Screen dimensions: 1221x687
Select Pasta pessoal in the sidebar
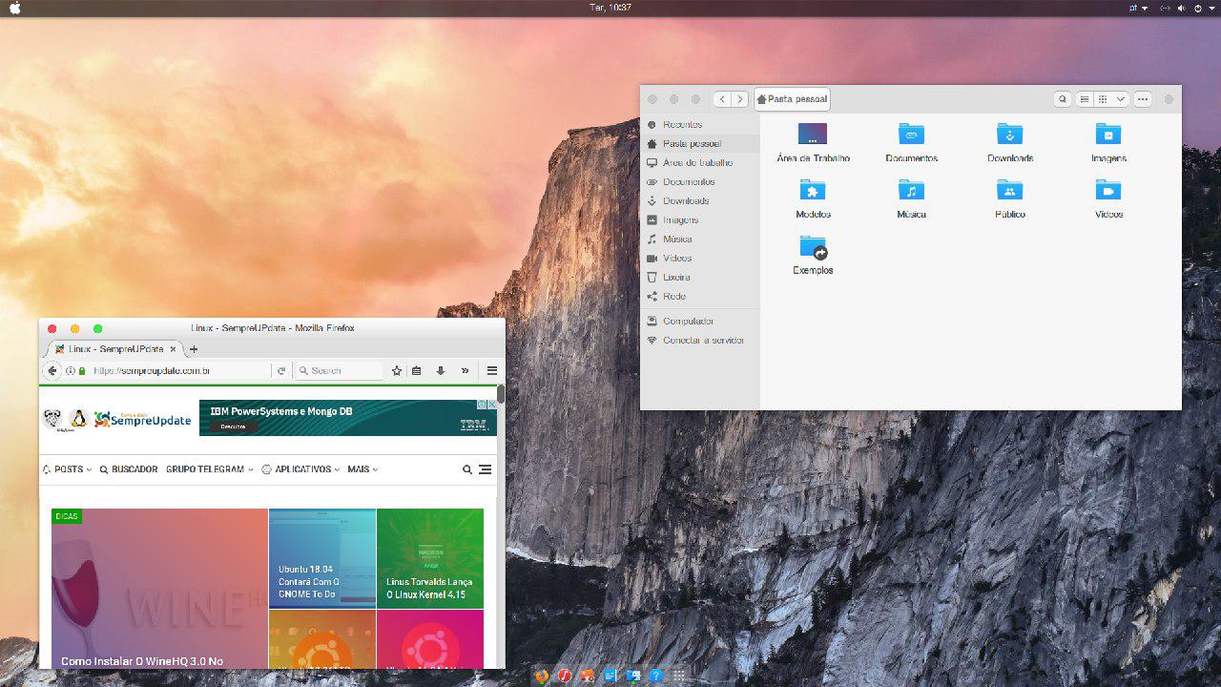pos(699,143)
